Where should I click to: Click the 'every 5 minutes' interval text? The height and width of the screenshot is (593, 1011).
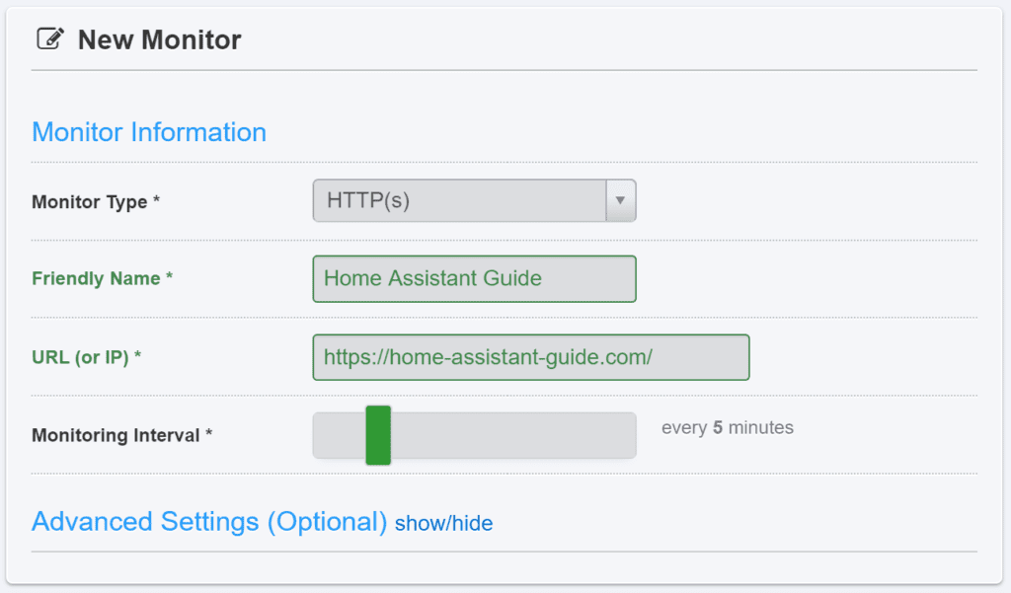point(728,427)
